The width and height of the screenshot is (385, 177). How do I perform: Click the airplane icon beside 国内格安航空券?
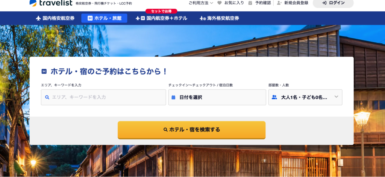click(38, 18)
